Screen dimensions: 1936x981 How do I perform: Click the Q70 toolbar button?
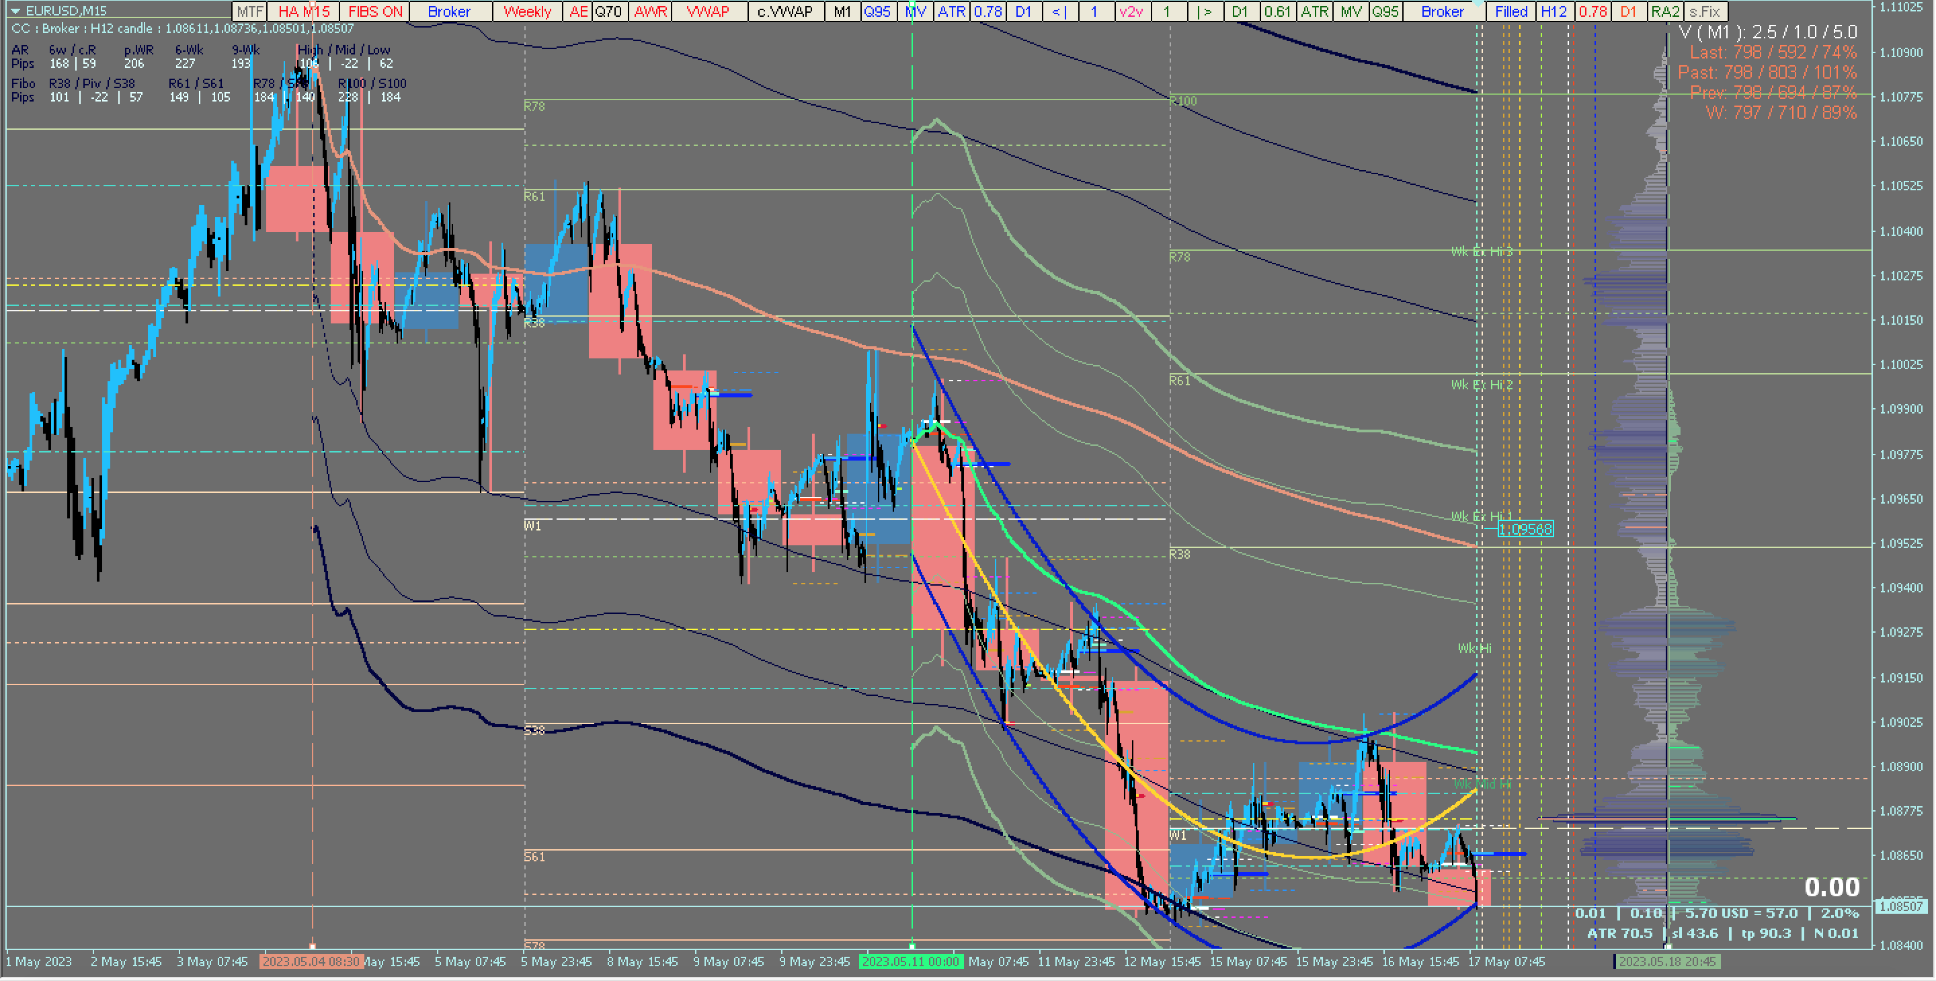[x=608, y=11]
